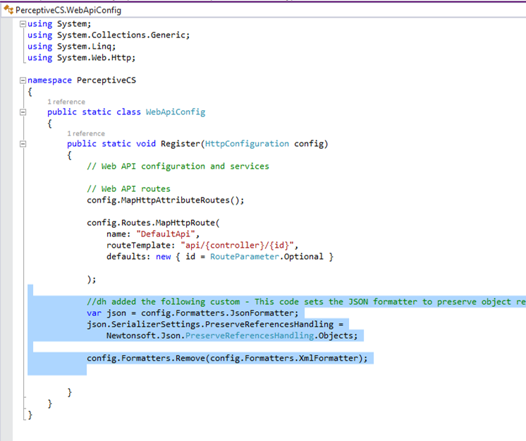Click the "DefaultApi" string literal
Image resolution: width=526 pixels, height=441 pixels.
point(166,234)
